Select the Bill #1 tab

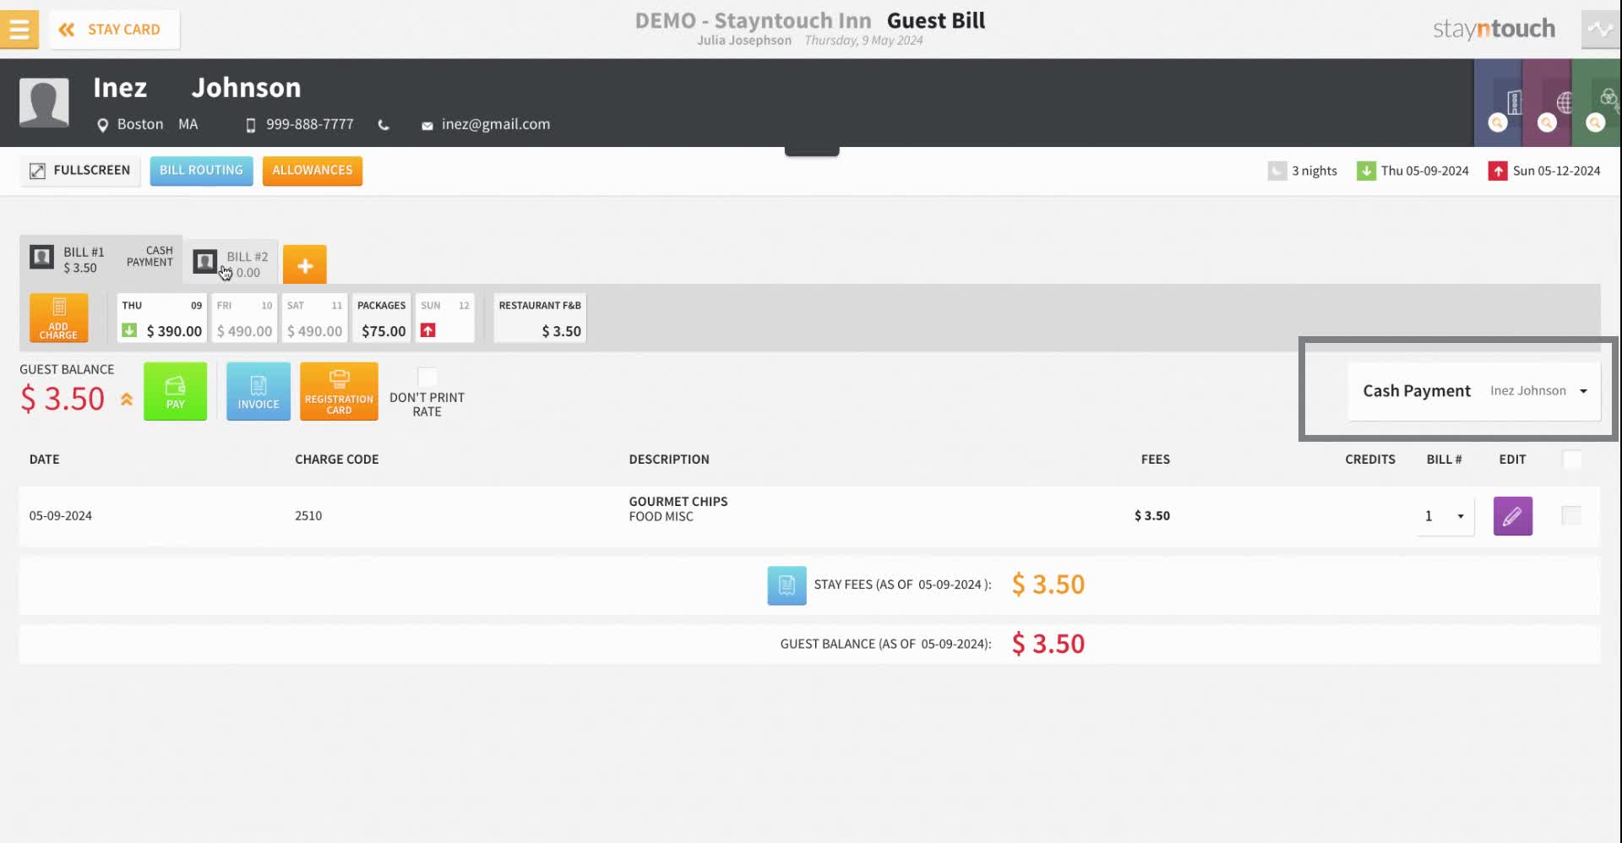[101, 258]
